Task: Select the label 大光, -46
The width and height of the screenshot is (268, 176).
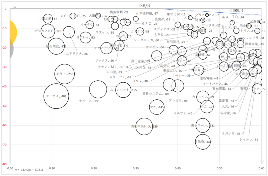Action: point(228,106)
